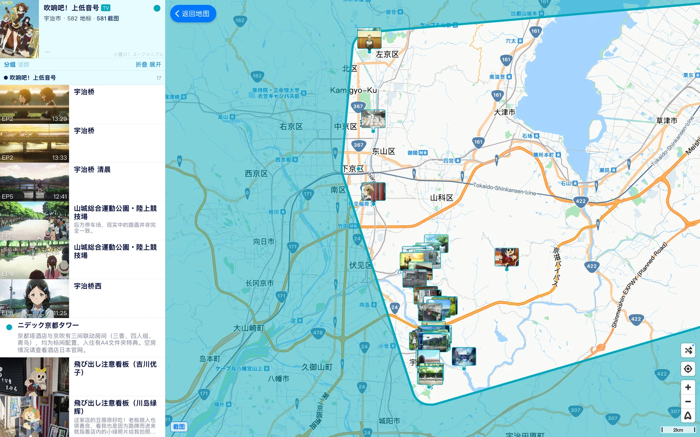Click the 截图 screenshot button
The image size is (700, 437).
click(179, 427)
